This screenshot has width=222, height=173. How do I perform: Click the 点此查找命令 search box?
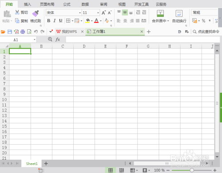click(x=206, y=31)
